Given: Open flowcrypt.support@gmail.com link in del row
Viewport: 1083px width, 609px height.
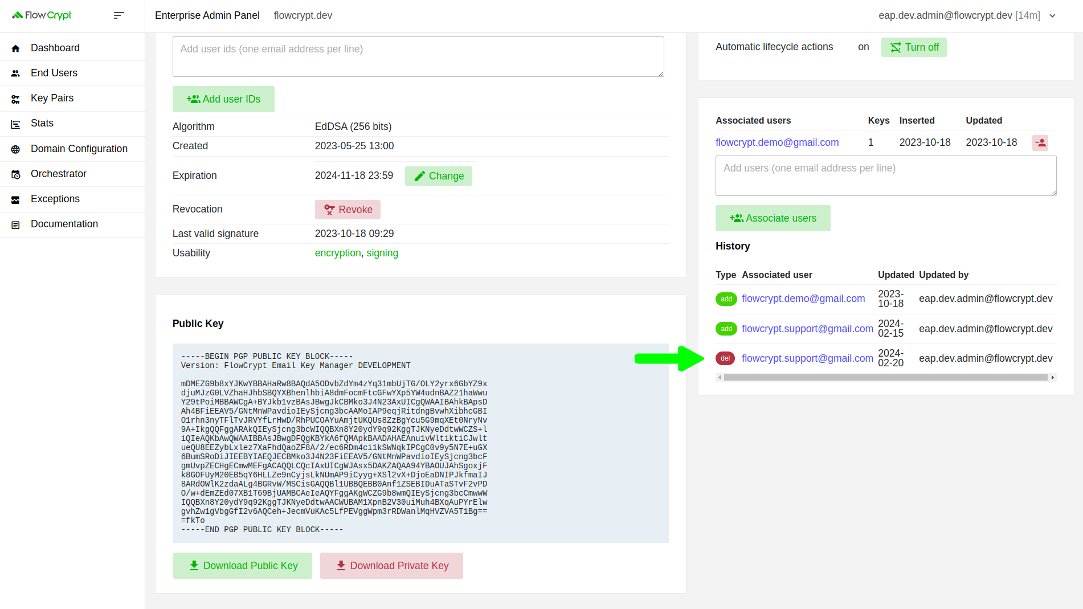Looking at the screenshot, I should click(807, 358).
